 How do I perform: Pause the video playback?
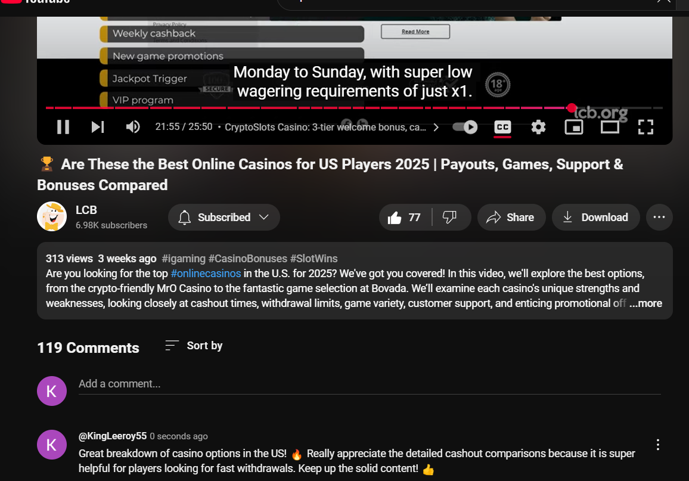(63, 127)
